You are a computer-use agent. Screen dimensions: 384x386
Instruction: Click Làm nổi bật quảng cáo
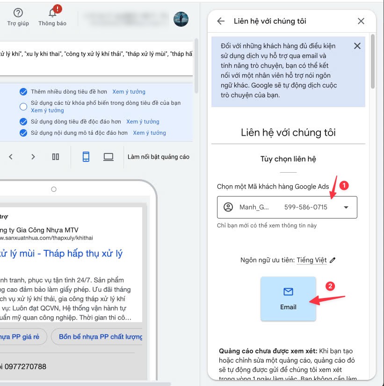pyautogui.click(x=158, y=157)
